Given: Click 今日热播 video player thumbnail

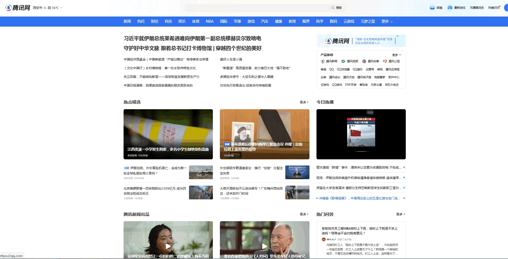Looking at the screenshot, I should (x=361, y=134).
